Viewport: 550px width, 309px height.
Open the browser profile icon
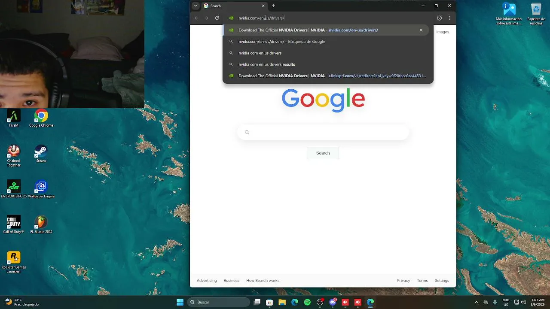439,18
